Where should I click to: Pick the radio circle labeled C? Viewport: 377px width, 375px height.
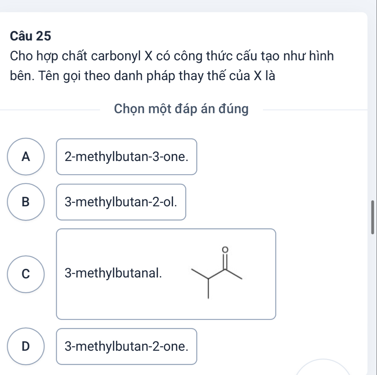click(26, 274)
